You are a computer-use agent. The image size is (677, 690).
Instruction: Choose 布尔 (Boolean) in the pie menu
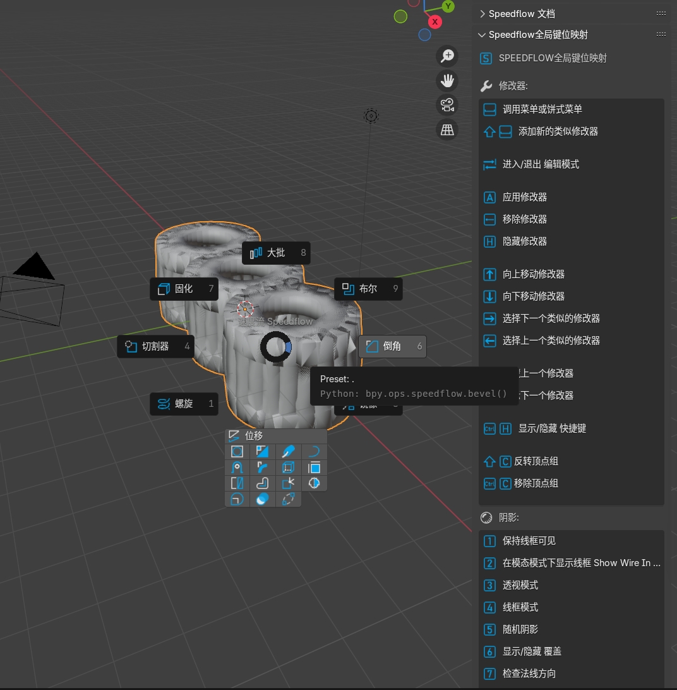click(368, 289)
